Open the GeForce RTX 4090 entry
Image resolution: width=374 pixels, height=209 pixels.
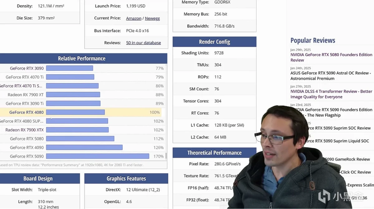coord(27,148)
